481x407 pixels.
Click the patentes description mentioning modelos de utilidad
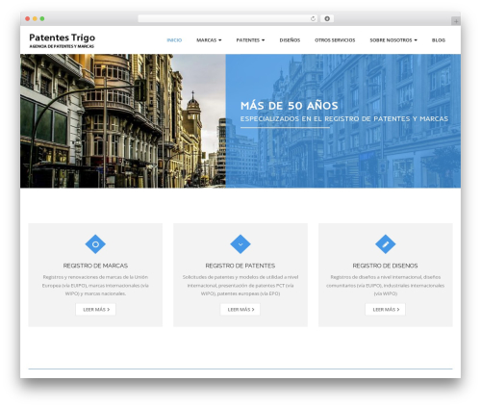240,285
